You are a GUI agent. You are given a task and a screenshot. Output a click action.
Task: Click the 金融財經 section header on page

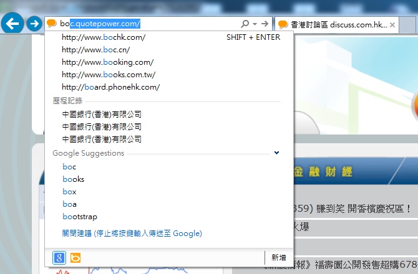tap(323, 172)
